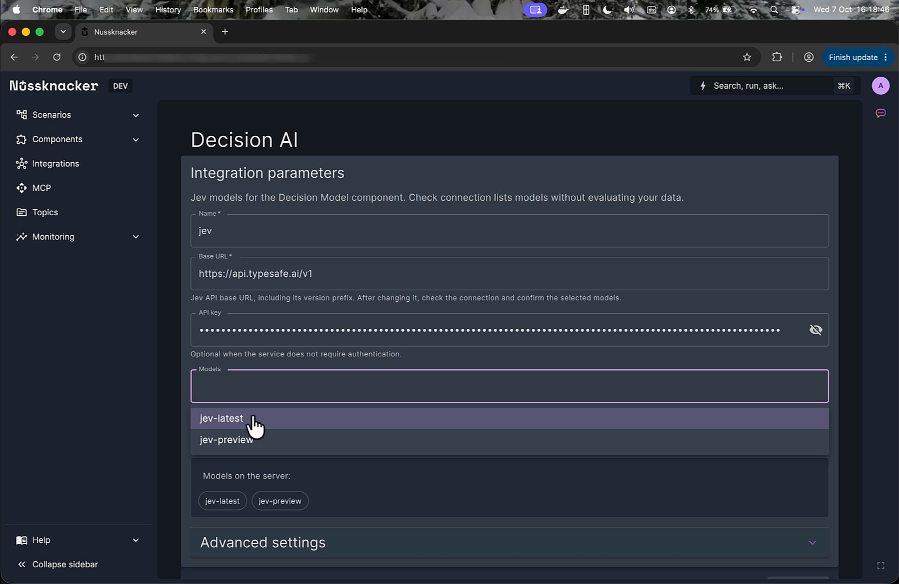Open the feedback chat icon
This screenshot has width=899, height=584.
[881, 113]
